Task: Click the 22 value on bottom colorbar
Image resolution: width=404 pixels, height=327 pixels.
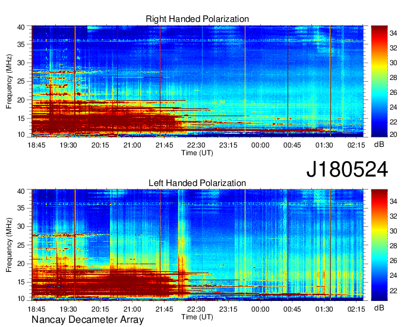Action: (393, 291)
